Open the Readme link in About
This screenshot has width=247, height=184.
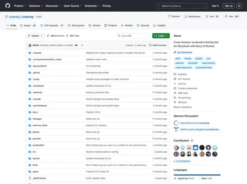coord(182,74)
